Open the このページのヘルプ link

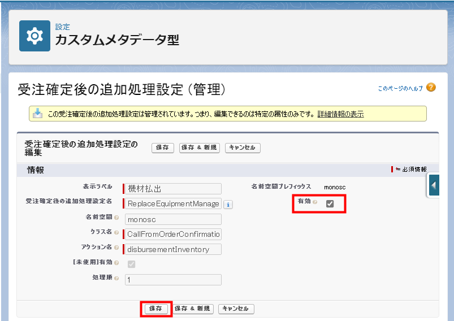[x=400, y=89]
